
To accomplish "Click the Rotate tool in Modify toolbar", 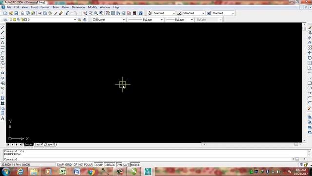I will pyautogui.click(x=310, y=58).
